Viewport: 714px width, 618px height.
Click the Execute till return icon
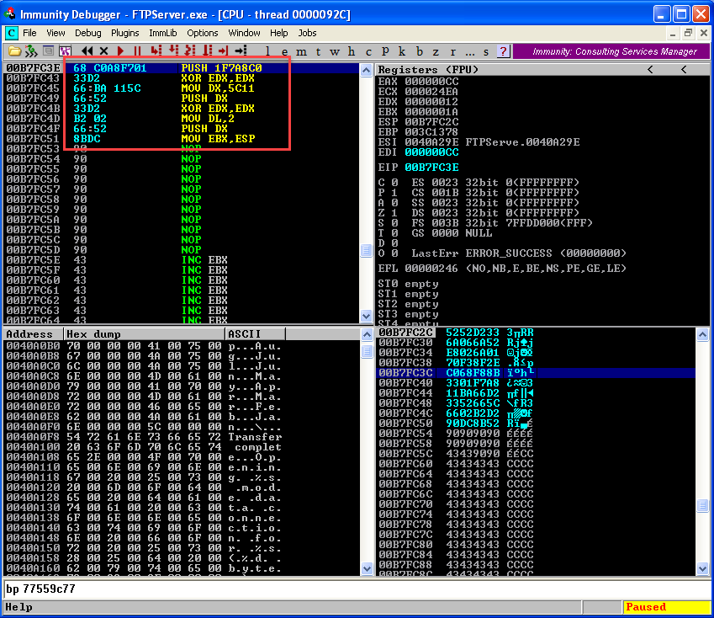223,51
